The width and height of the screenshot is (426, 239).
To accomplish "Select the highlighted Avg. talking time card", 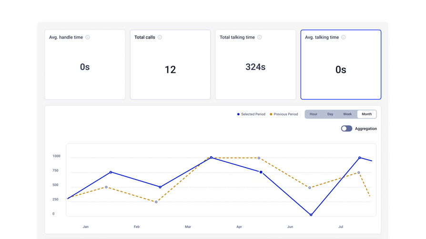I will point(341,65).
